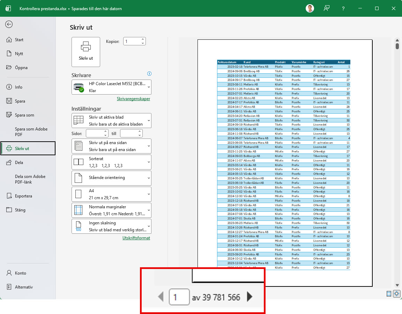This screenshot has width=402, height=314.
Task: Click the user account profile picture
Action: (x=310, y=8)
